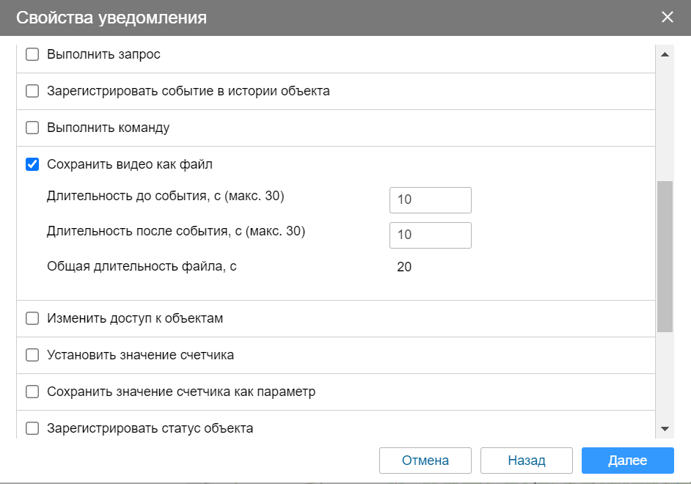Check "Зарегистрировать событие в истории объекта"
Screen dimensions: 691x484
32,90
